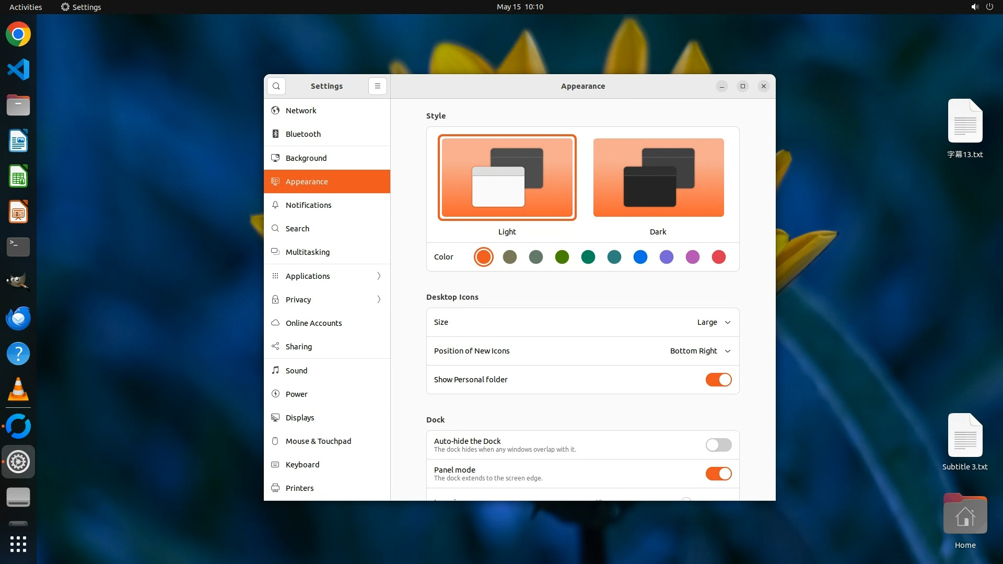Open the desktop icon Size dropdown
This screenshot has width=1003, height=564.
pyautogui.click(x=714, y=322)
